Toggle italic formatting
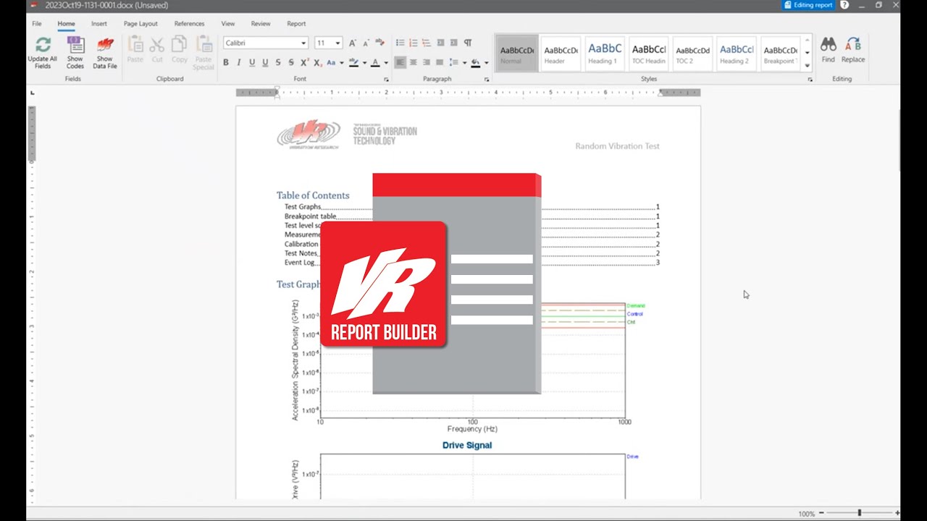Image resolution: width=927 pixels, height=521 pixels. [239, 63]
